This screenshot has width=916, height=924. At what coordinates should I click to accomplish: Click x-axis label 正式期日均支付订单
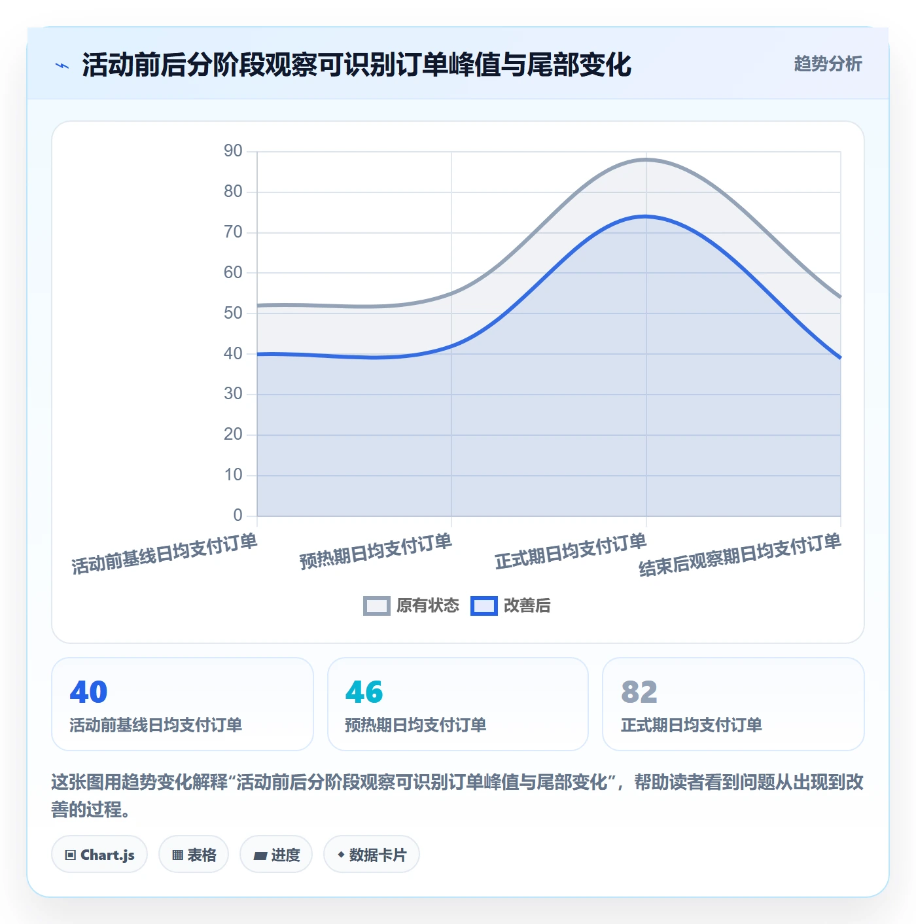click(x=571, y=551)
